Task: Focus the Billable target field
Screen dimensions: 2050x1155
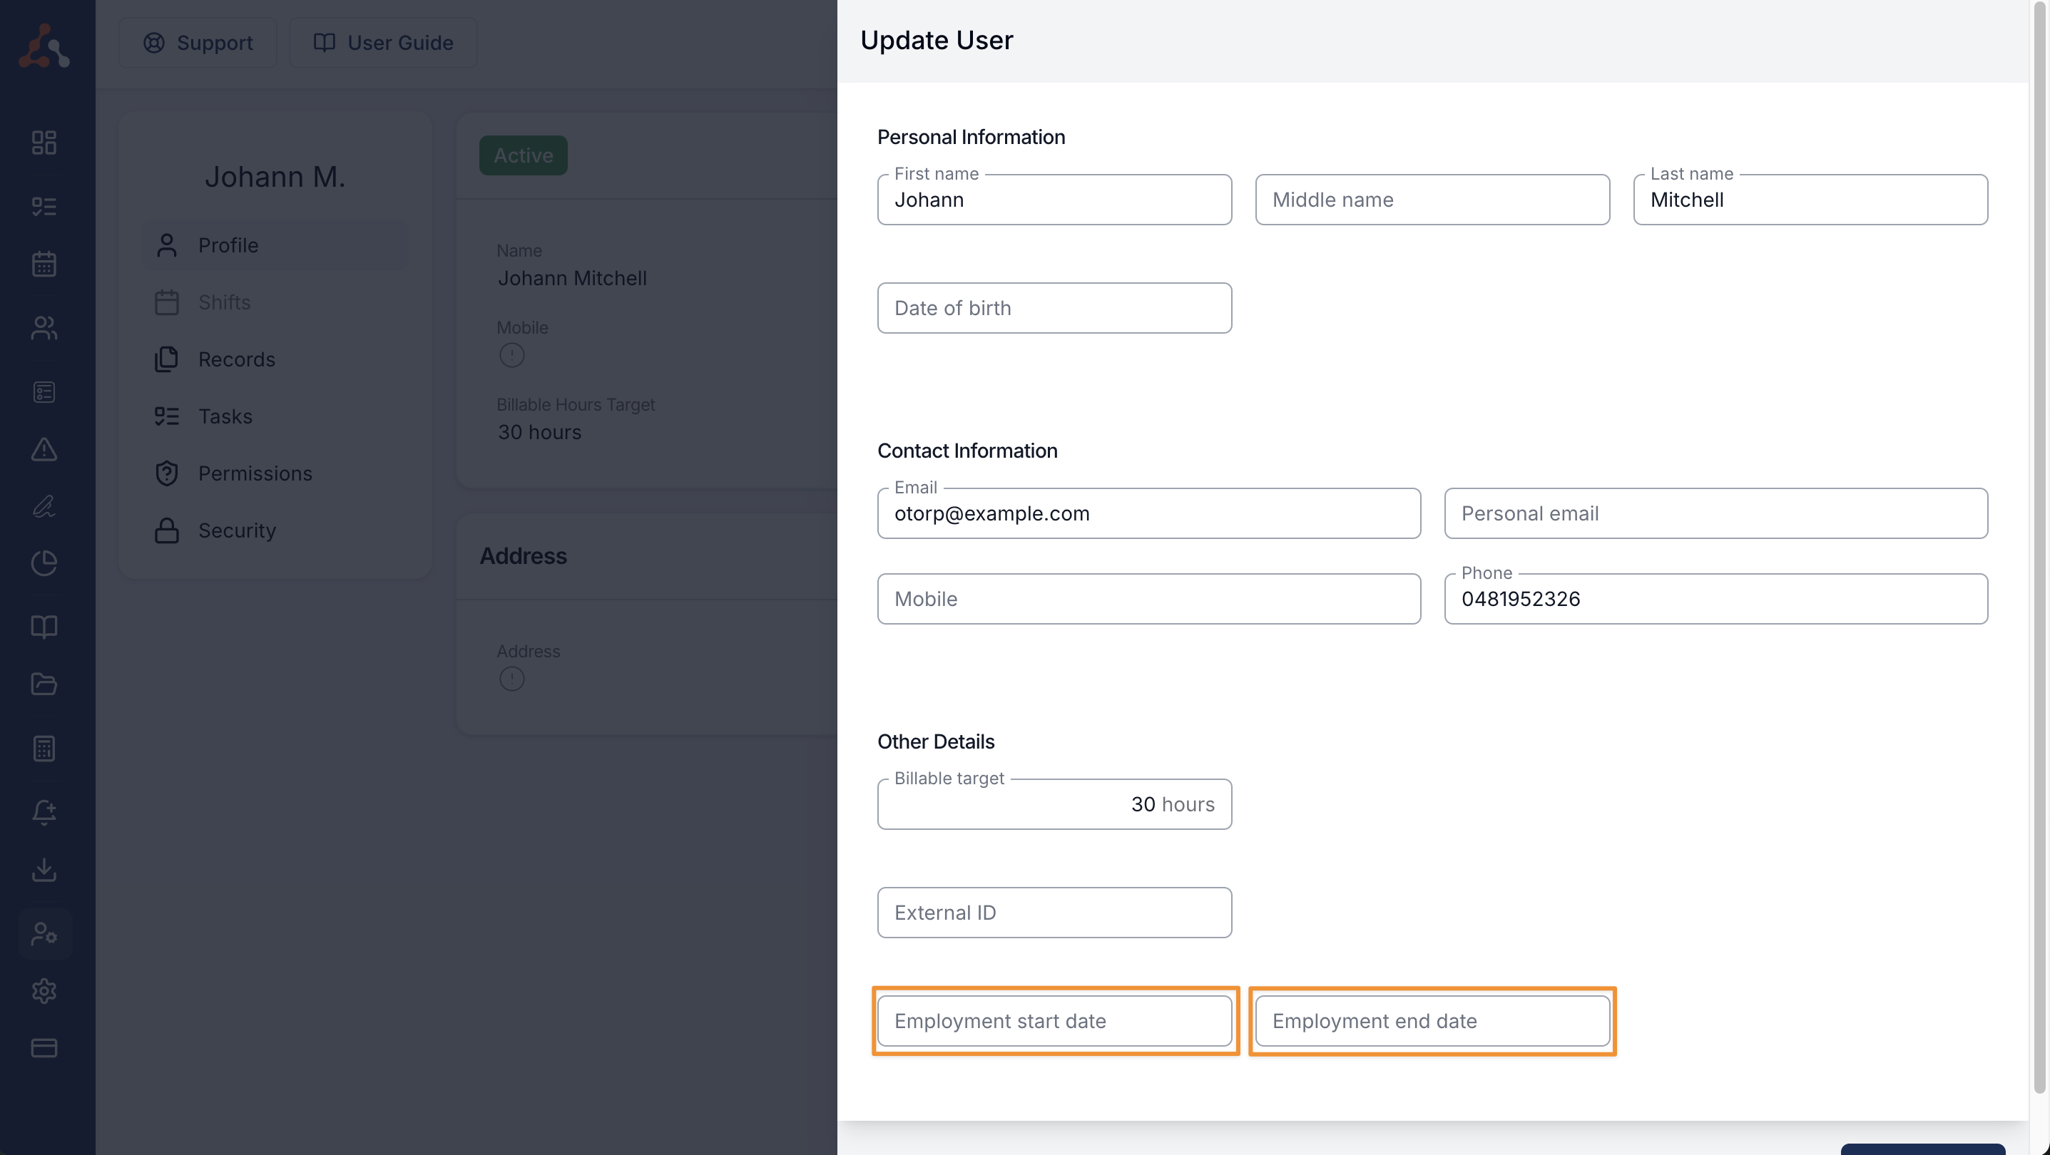Action: click(x=1054, y=804)
